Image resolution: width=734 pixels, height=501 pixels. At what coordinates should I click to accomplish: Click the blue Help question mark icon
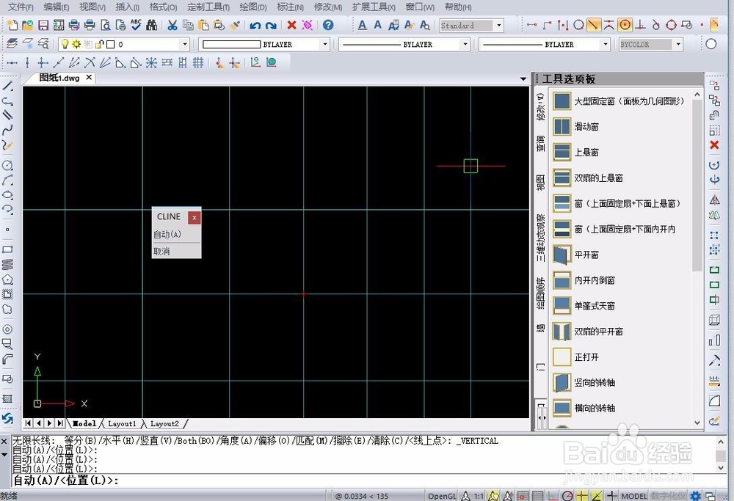(x=328, y=25)
